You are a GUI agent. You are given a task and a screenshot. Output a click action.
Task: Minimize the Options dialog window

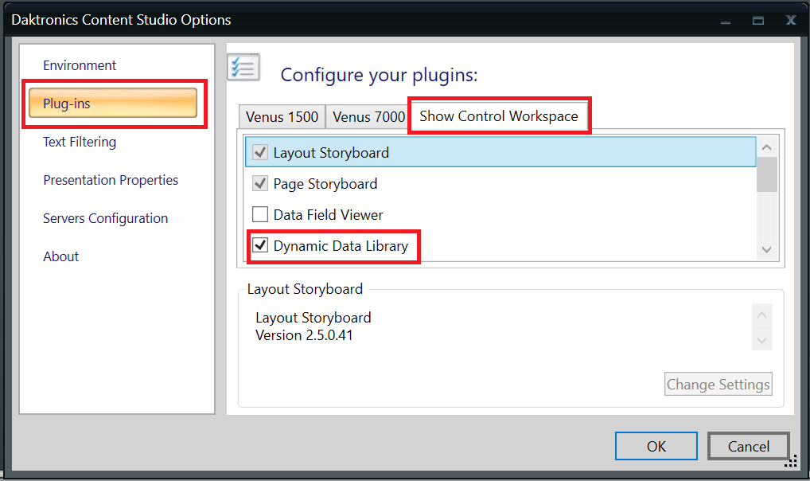click(x=726, y=21)
